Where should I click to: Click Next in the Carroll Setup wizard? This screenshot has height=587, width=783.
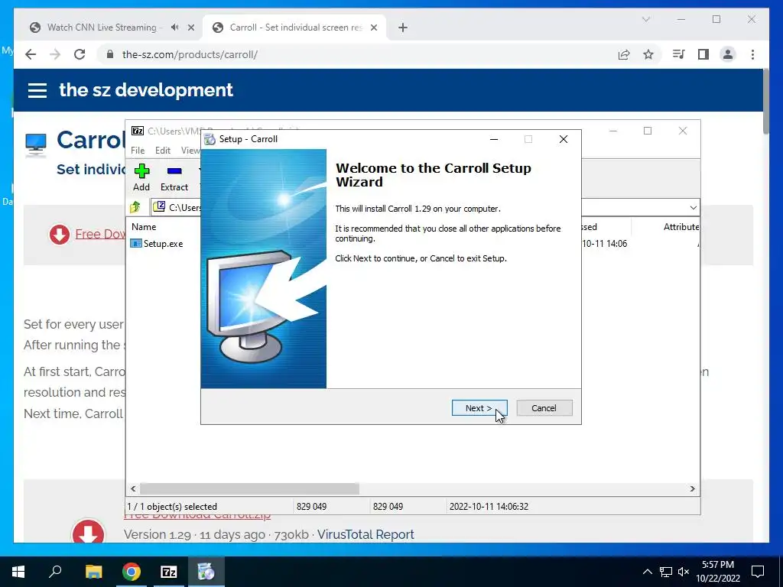[x=479, y=408]
